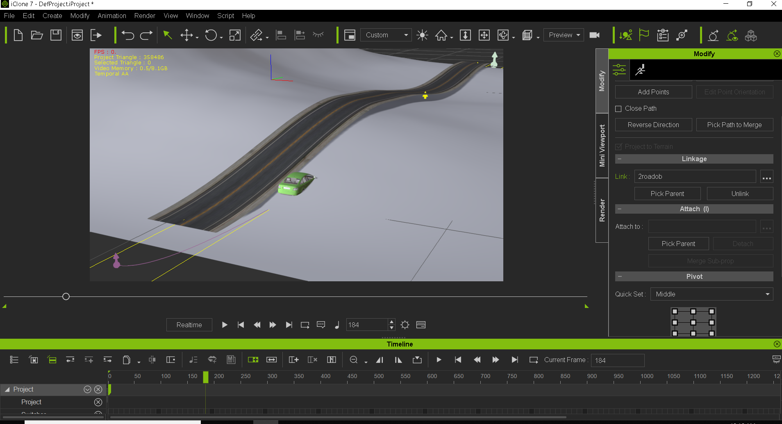This screenshot has height=424, width=782.
Task: Select the arrow Select tool
Action: [167, 35]
